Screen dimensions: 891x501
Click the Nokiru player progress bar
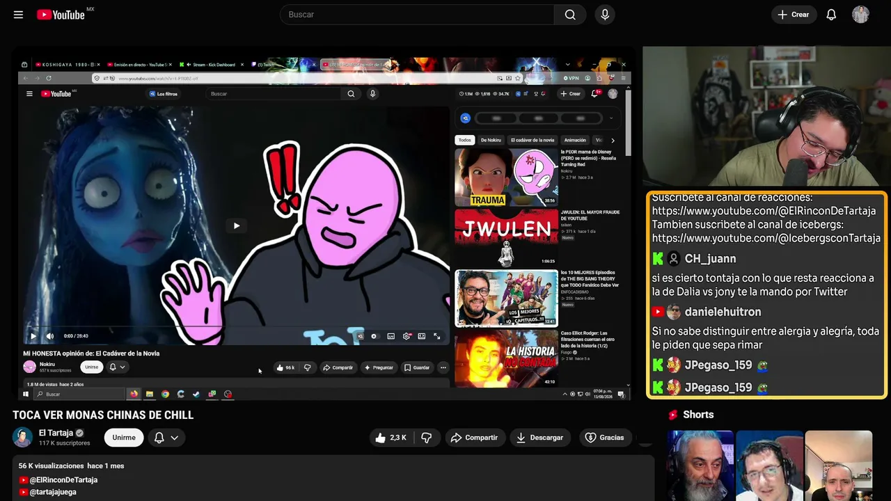point(236,327)
